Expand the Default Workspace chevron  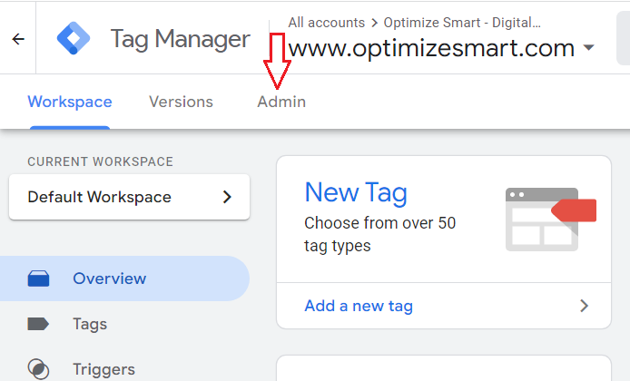pyautogui.click(x=227, y=197)
